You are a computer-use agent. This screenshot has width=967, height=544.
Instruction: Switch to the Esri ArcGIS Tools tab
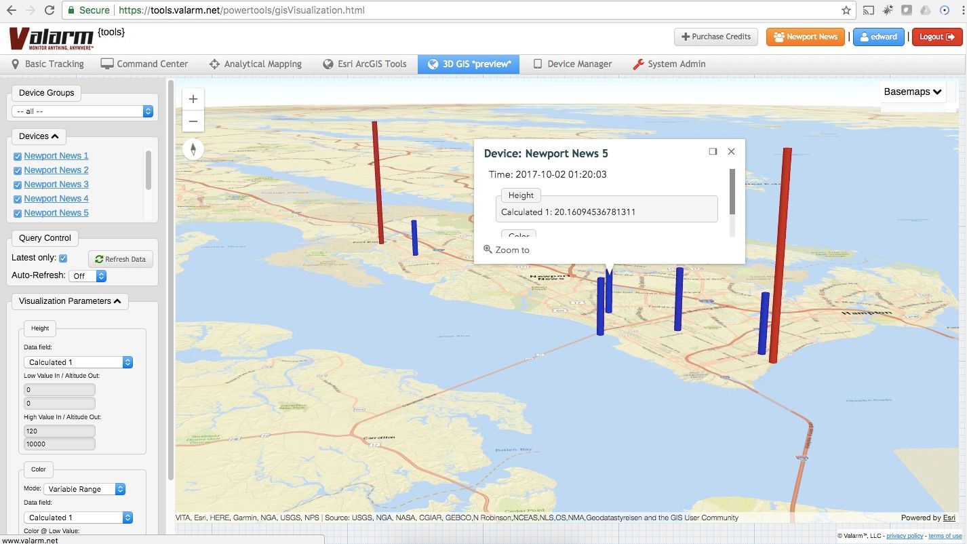click(364, 64)
